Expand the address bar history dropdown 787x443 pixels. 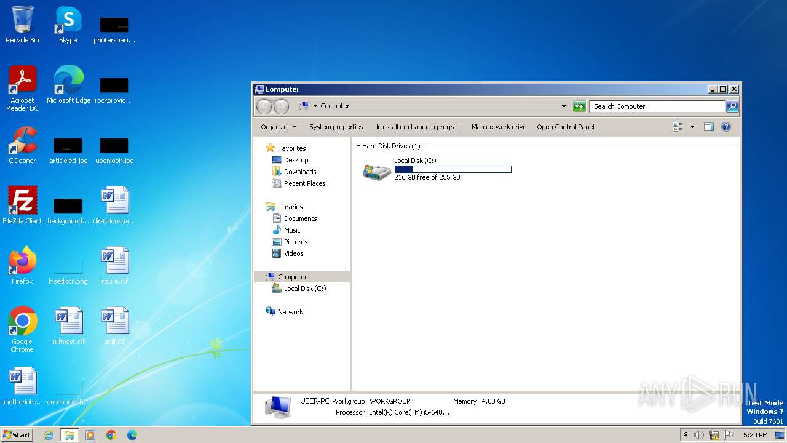pyautogui.click(x=564, y=106)
